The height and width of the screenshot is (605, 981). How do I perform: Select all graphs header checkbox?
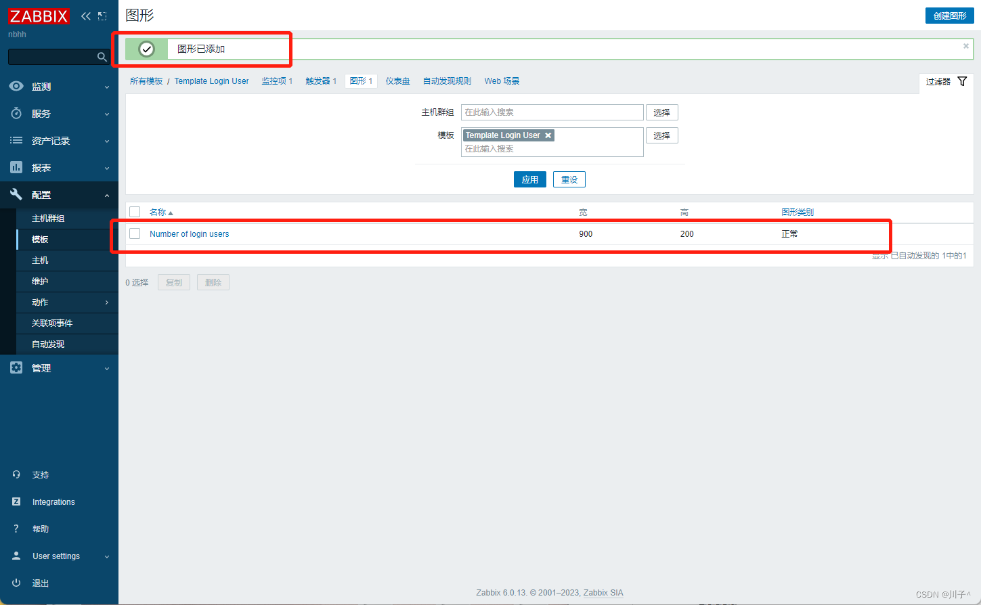[135, 212]
